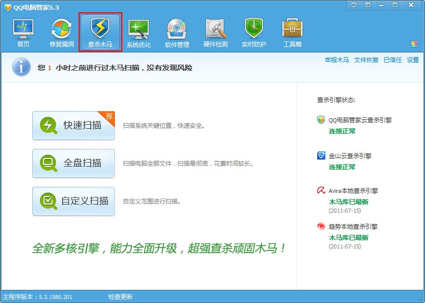This screenshot has height=303, width=425.
Task: Switch to the 查杀木马 trojan scan tab
Action: [x=100, y=33]
